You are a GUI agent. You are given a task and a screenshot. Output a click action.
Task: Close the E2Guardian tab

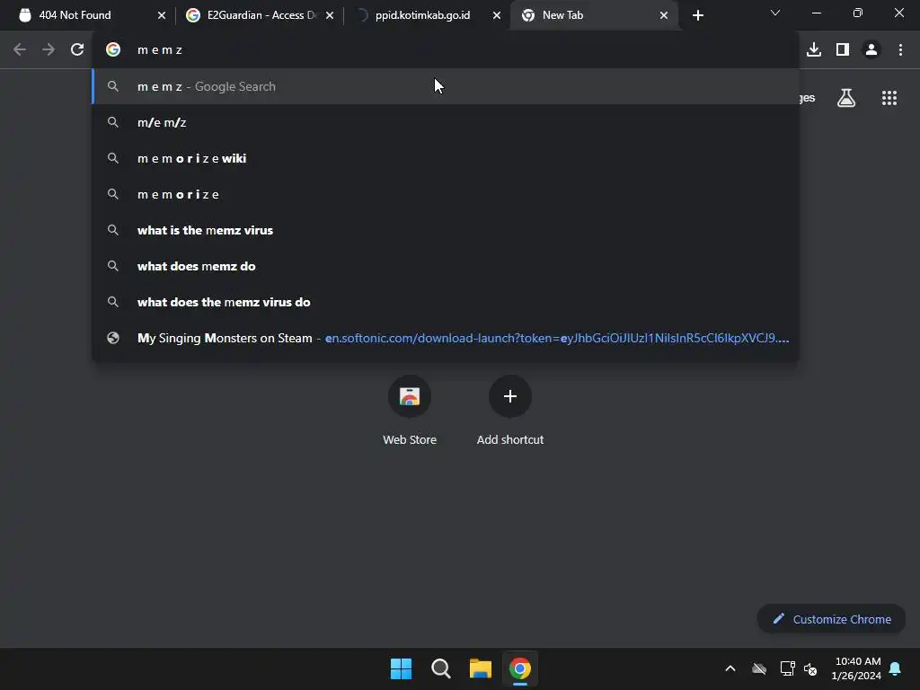click(330, 16)
